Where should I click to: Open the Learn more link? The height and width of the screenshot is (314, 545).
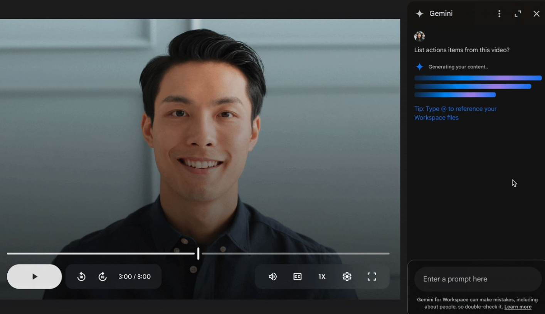518,307
